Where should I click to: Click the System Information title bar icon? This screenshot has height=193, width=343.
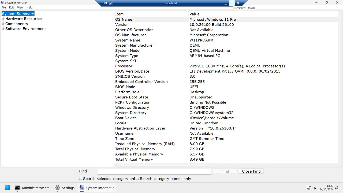pyautogui.click(x=2, y=2)
